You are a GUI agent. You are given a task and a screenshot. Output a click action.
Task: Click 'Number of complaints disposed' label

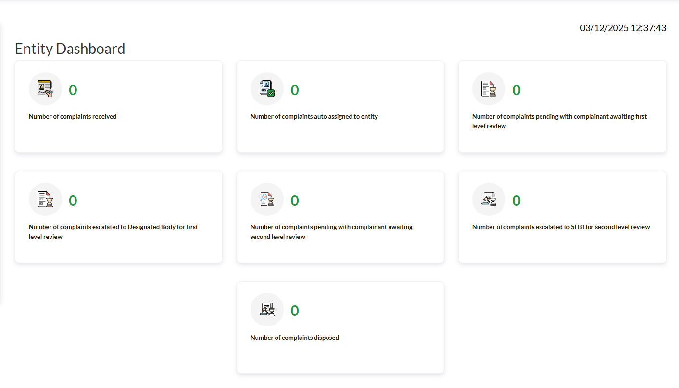(x=294, y=338)
